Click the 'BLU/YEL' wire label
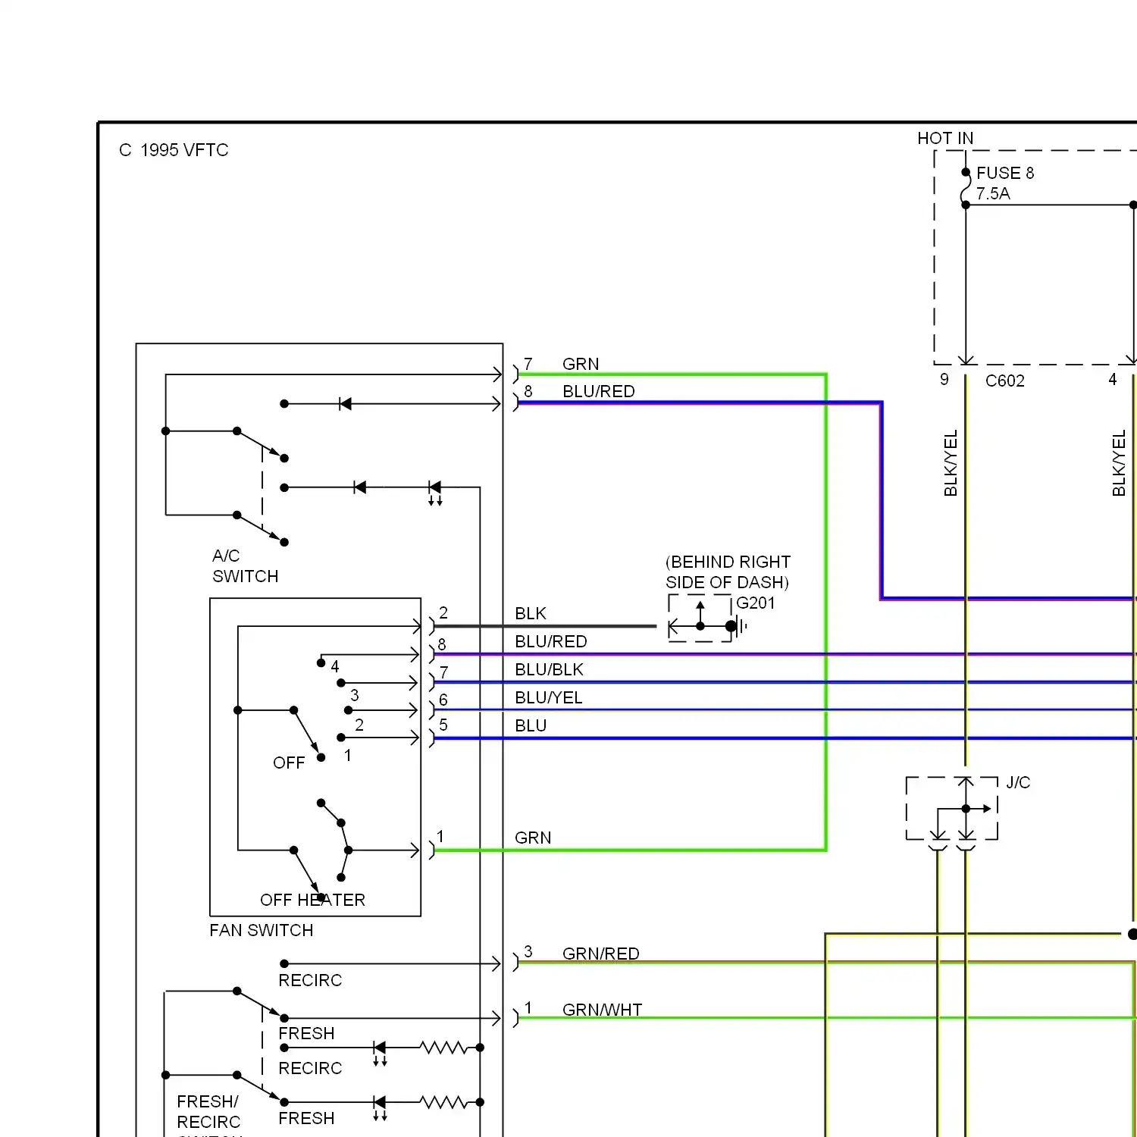Viewport: 1137px width, 1137px height. [x=549, y=697]
